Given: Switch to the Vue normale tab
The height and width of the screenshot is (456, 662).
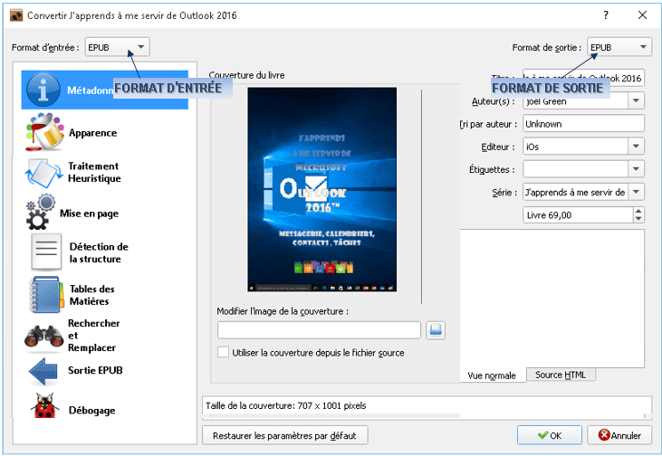Looking at the screenshot, I should 492,375.
